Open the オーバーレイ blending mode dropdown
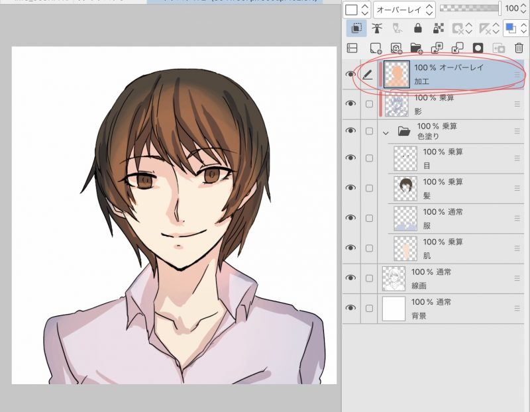The image size is (530, 412). pyautogui.click(x=403, y=10)
